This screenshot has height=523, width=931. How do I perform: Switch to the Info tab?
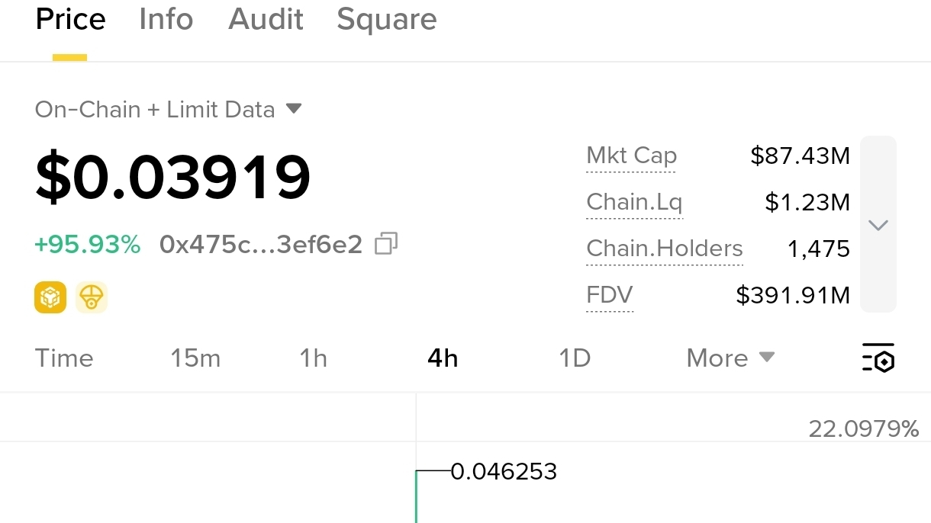166,19
